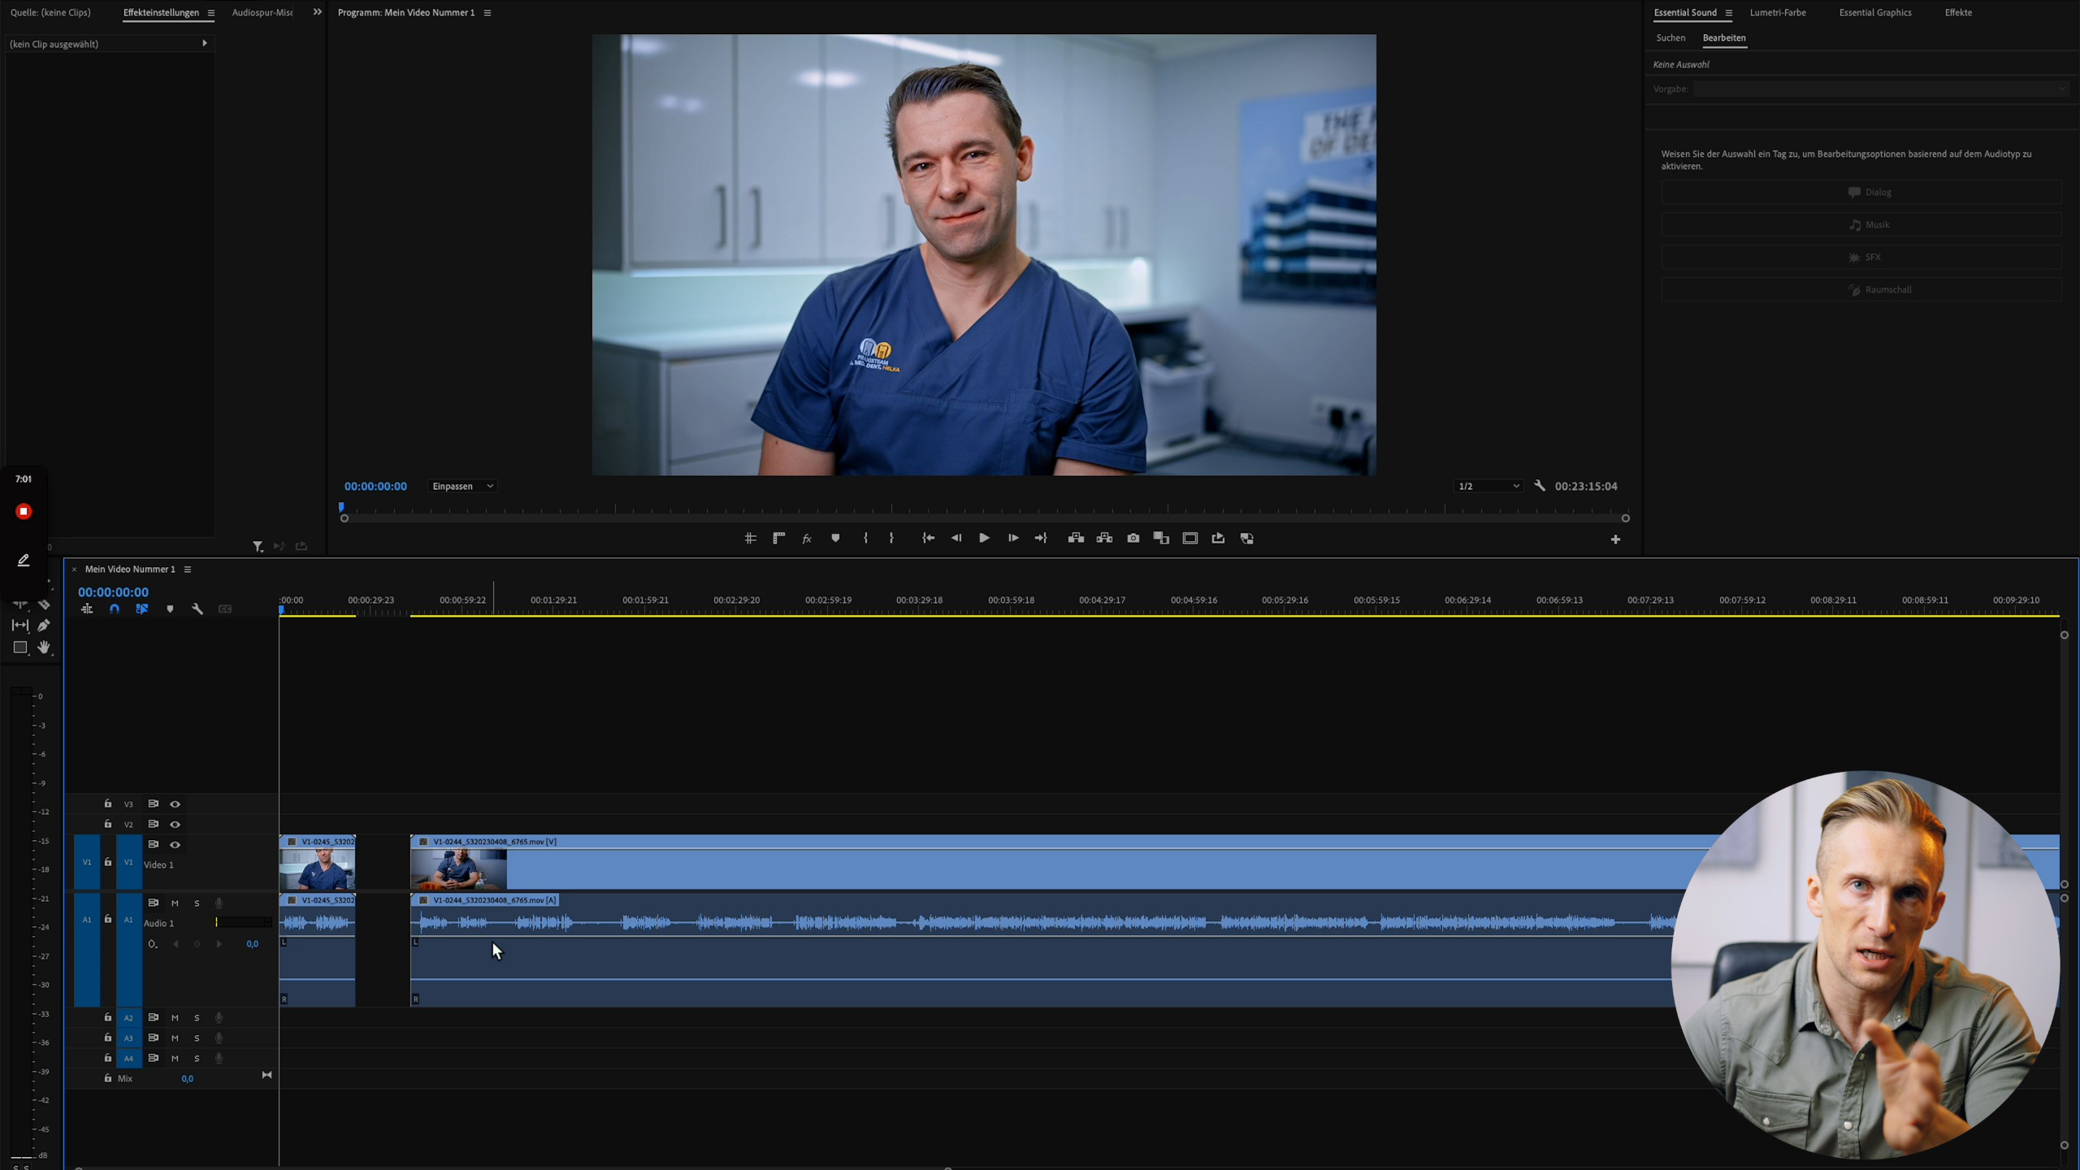The width and height of the screenshot is (2080, 1170).
Task: Click the Mark In bracket icon
Action: (865, 538)
